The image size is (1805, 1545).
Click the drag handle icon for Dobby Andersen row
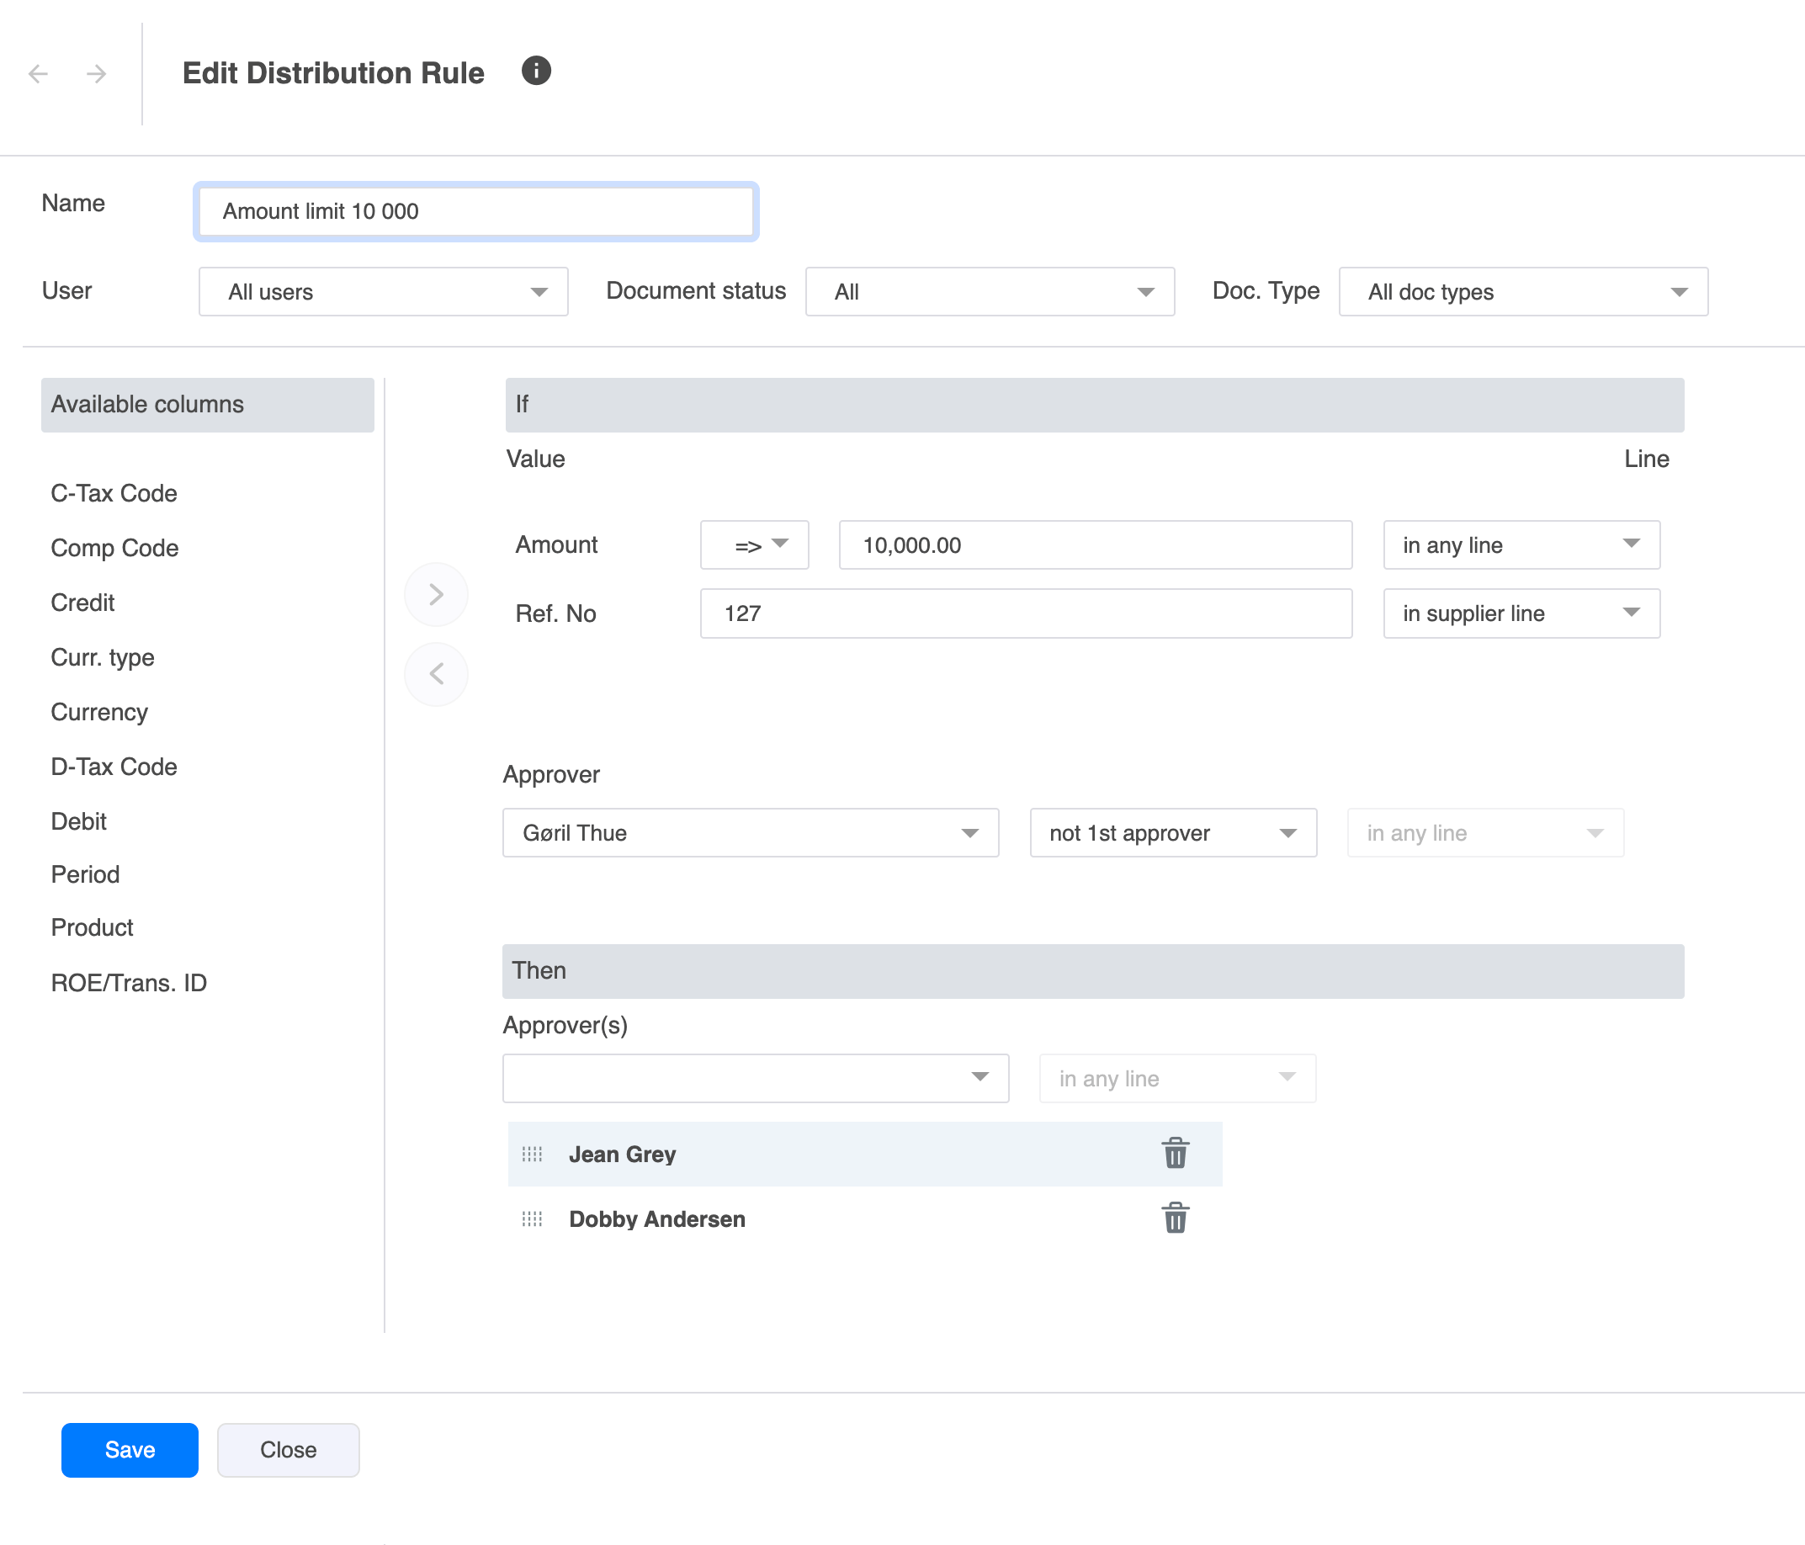[534, 1220]
